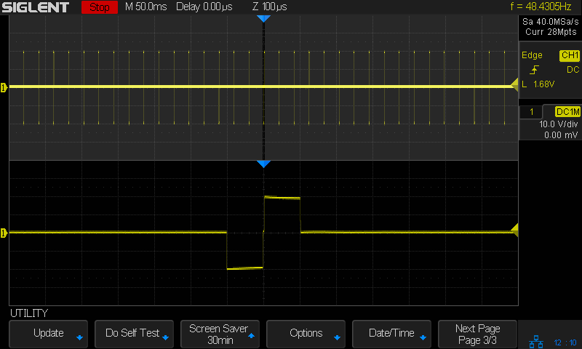Toggle the DC1M coupling badge
582x349 pixels.
point(567,111)
